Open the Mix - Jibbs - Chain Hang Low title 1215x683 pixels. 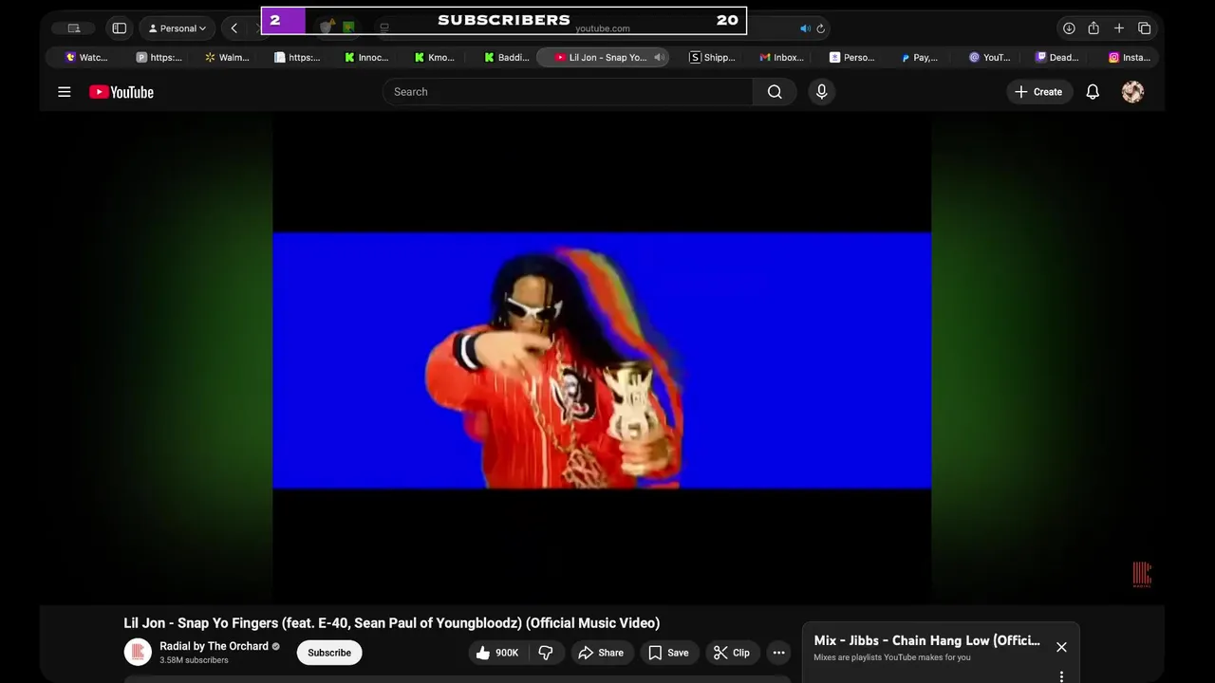[x=926, y=640]
